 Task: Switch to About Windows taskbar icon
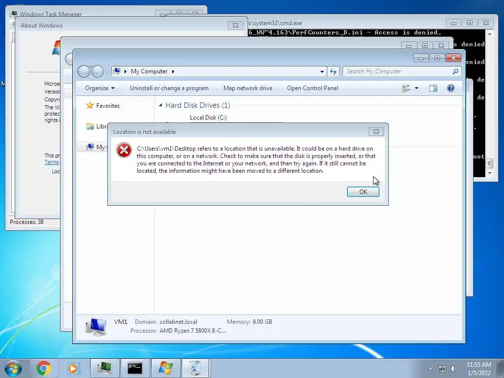[165, 368]
